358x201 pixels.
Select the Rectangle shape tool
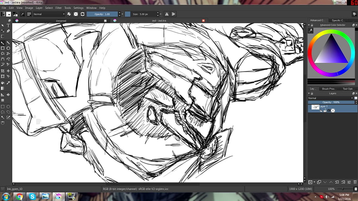click(x=3, y=48)
